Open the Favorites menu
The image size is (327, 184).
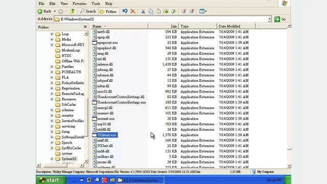click(80, 4)
